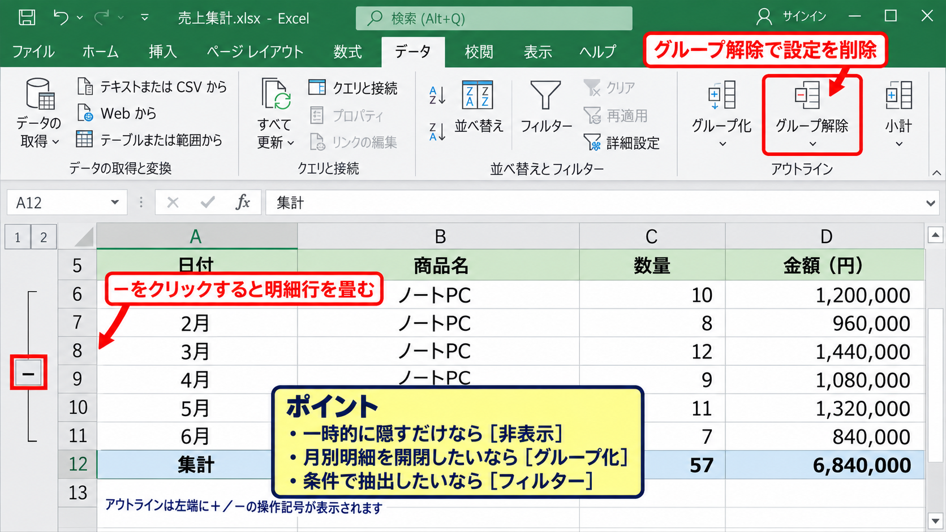Screen dimensions: 946x532
Task: Click the Undo arrow icon
Action: coord(61,18)
